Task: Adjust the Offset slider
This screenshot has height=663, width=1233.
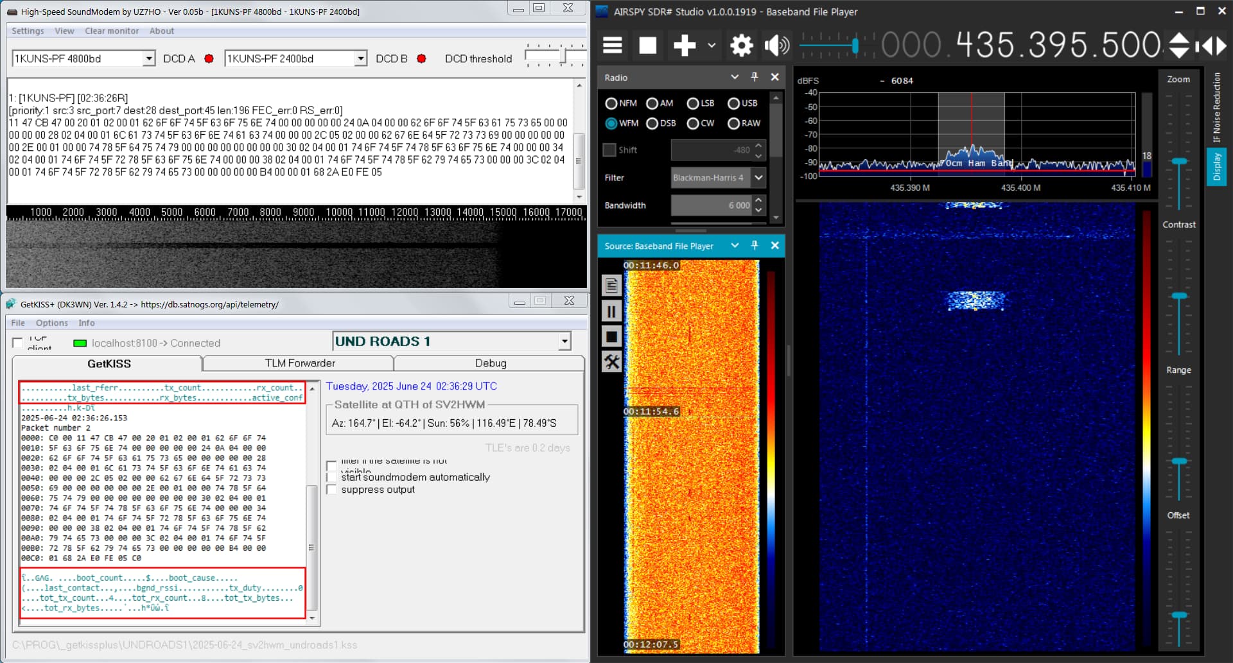Action: coord(1179,615)
